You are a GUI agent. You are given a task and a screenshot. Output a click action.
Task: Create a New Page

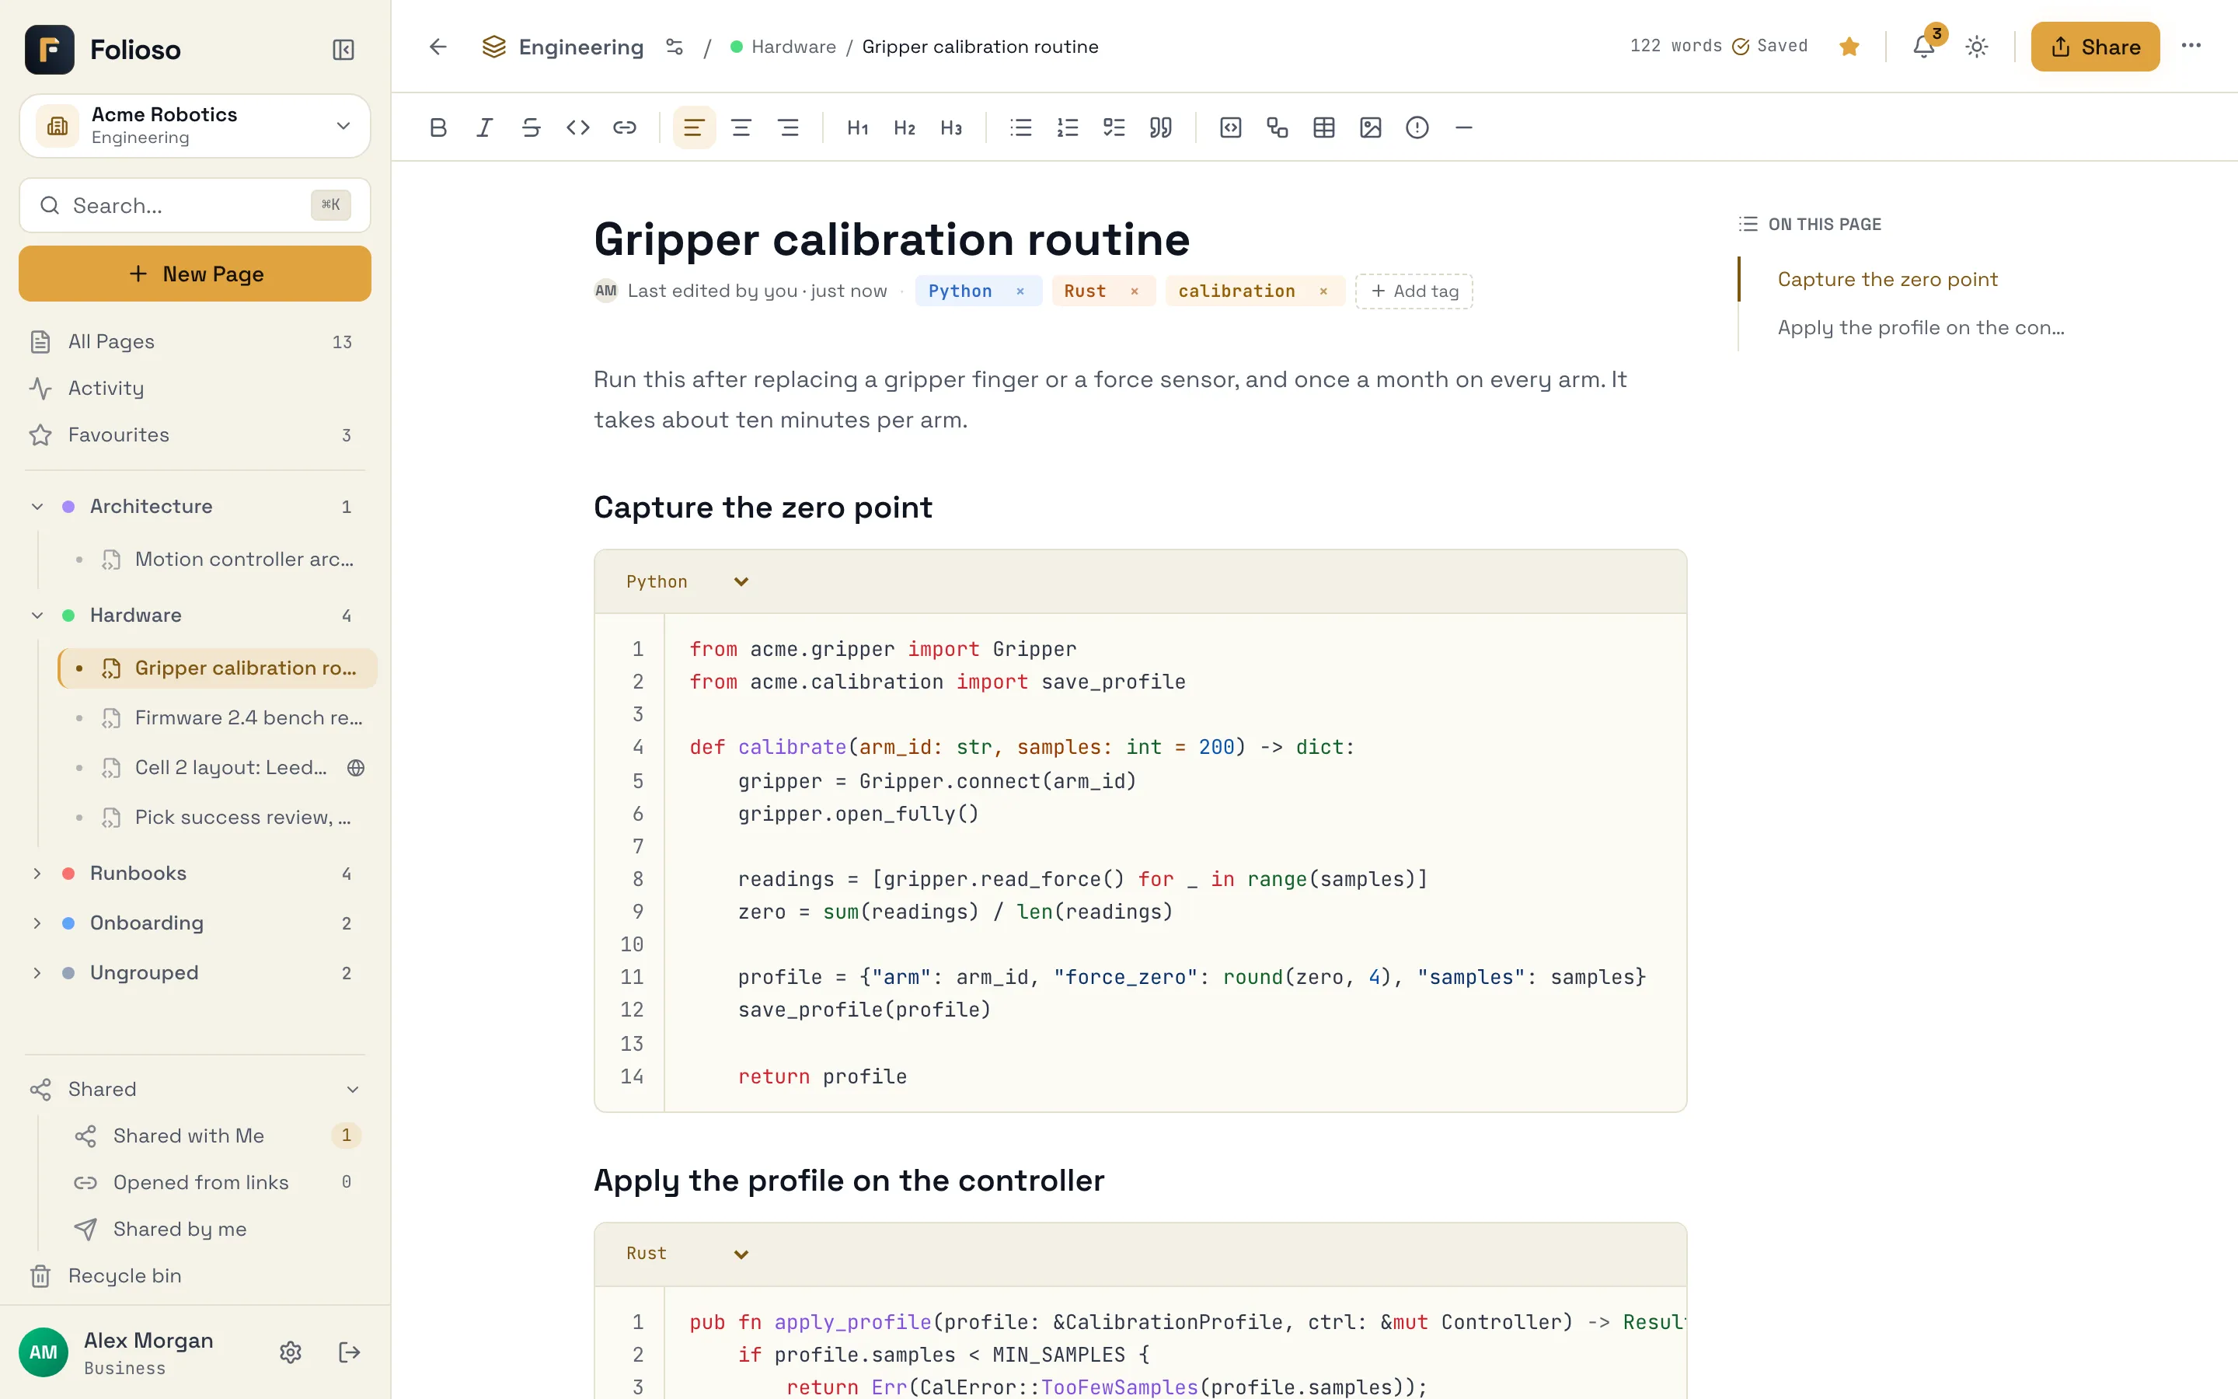[194, 274]
